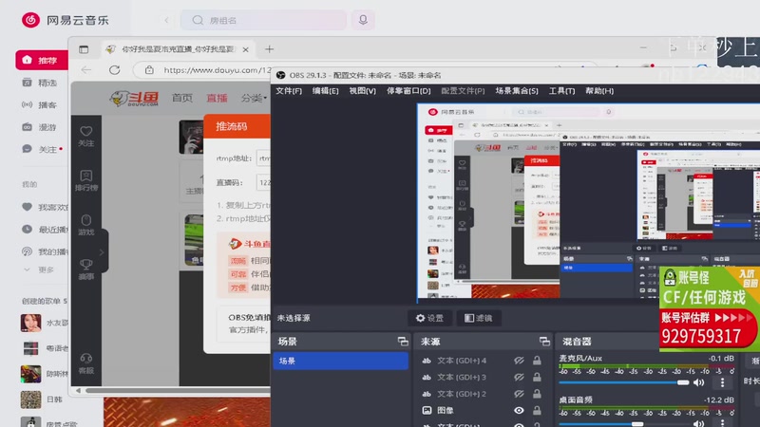Image resolution: width=760 pixels, height=427 pixels.
Task: Open 排行榜 in Douyu sidebar
Action: click(x=86, y=180)
